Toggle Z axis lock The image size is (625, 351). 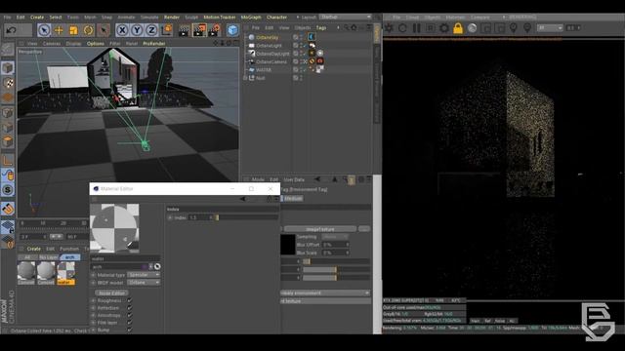click(152, 30)
